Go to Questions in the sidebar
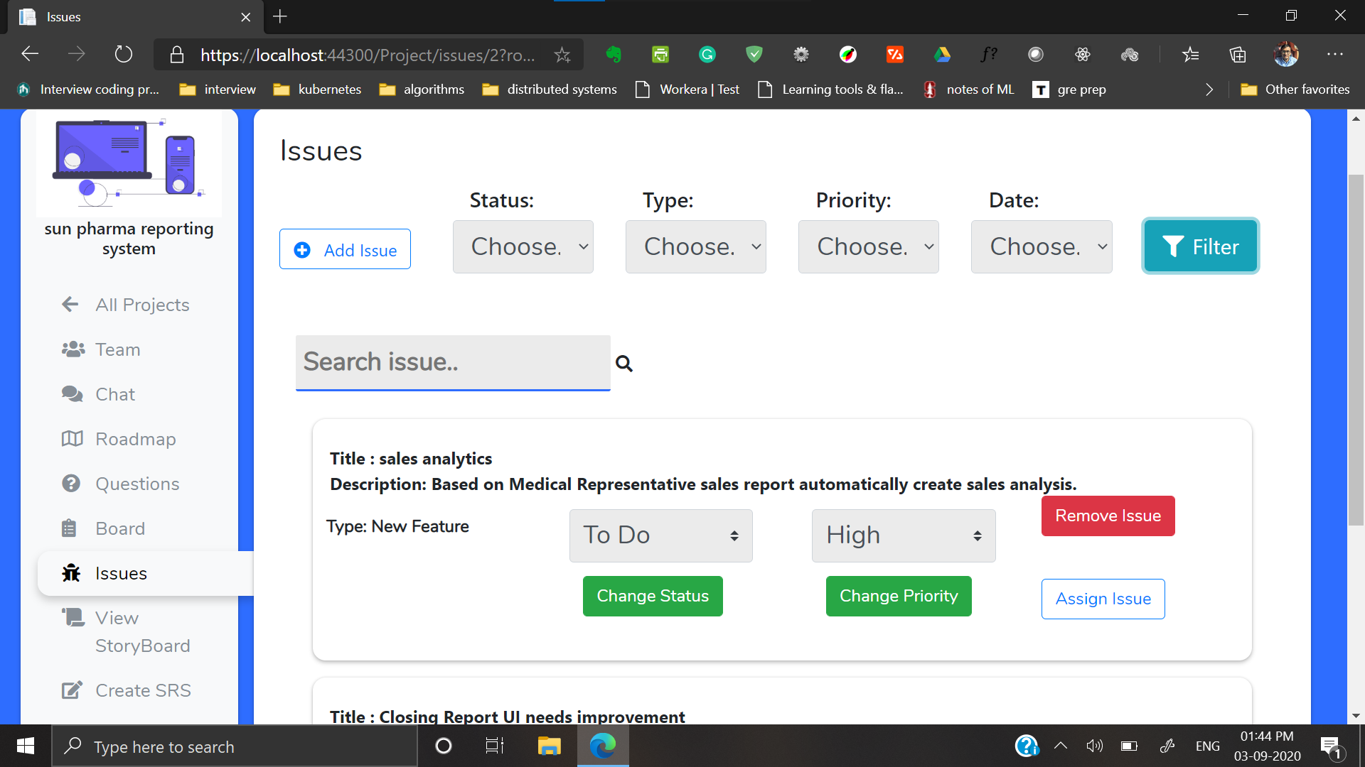The image size is (1365, 767). [x=137, y=484]
